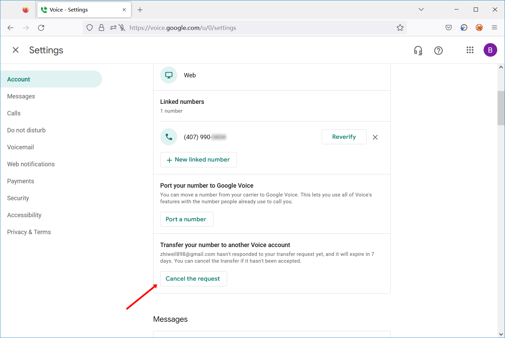Click the red extension icon in toolbar
Screen dimensions: 505x338
point(479,28)
